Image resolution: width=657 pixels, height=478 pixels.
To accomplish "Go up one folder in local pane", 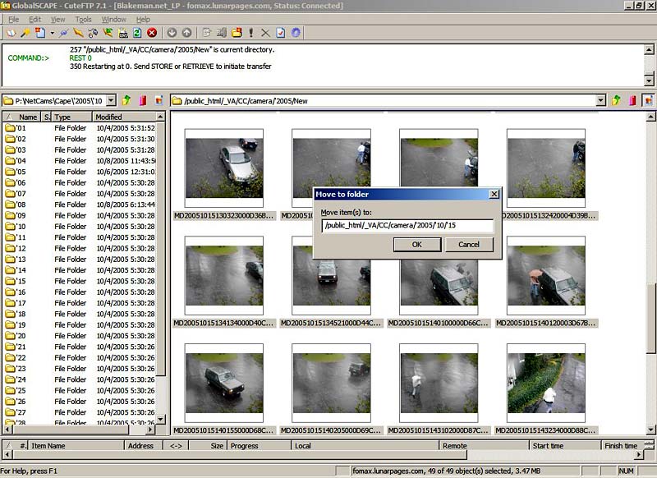I will point(126,100).
